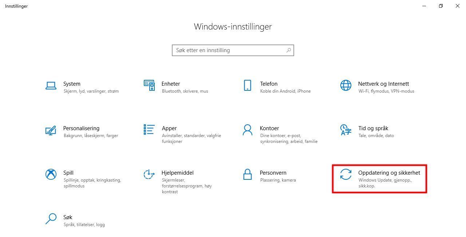
Task: Restore down the Innstillinger window
Action: click(441, 6)
